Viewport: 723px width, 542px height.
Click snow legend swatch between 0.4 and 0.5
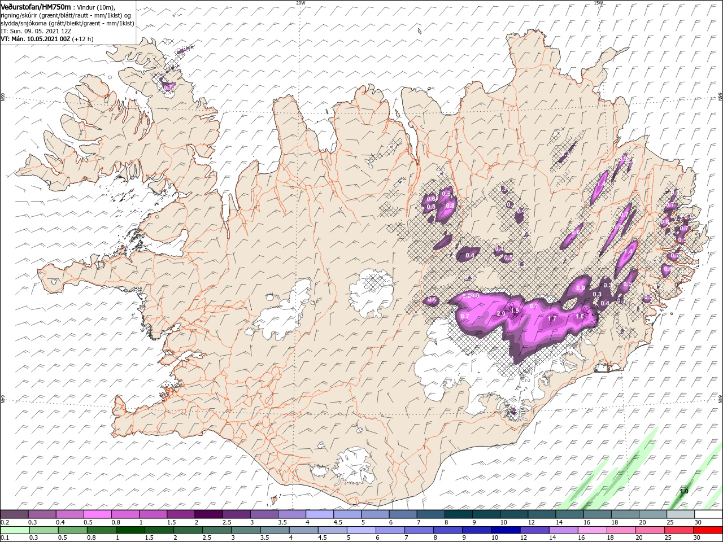click(70, 514)
